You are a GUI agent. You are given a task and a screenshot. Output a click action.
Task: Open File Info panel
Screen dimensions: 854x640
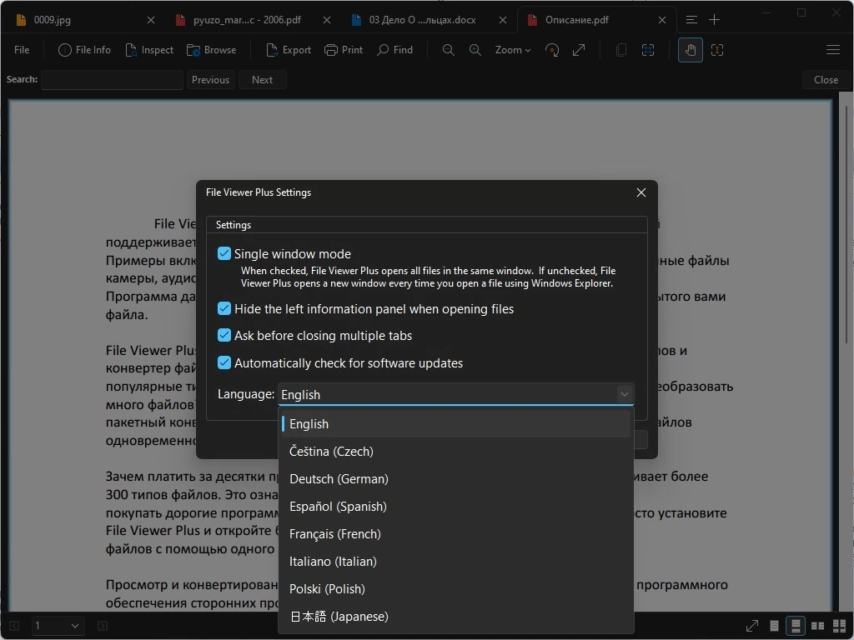tap(84, 50)
